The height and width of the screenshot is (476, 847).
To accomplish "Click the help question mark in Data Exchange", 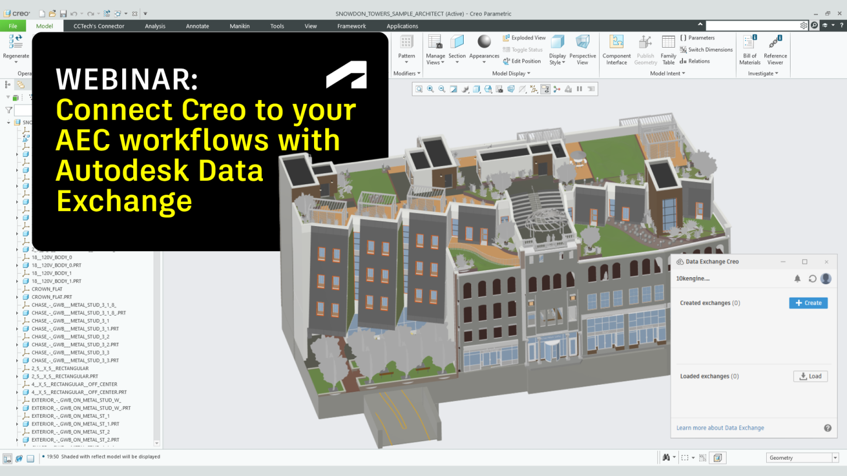I will tap(828, 428).
